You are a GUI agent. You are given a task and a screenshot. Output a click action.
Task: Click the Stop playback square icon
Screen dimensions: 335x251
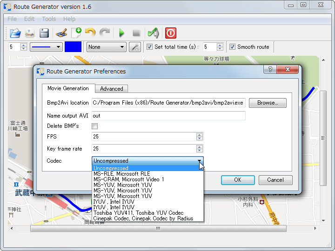[x=136, y=33]
